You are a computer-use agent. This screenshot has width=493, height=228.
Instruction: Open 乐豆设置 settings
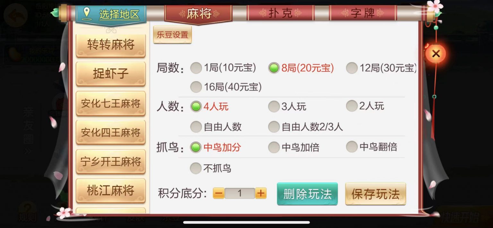click(x=172, y=35)
